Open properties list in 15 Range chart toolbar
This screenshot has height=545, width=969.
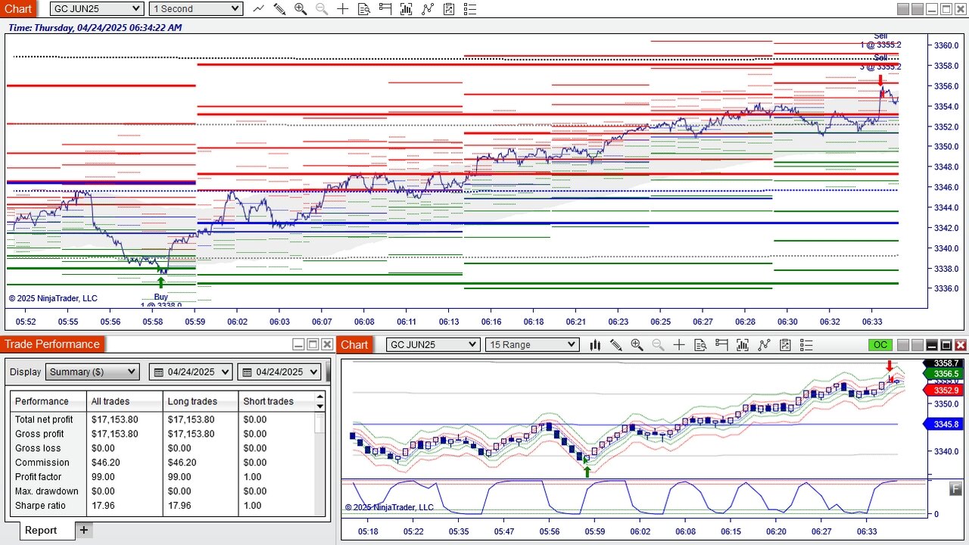click(x=806, y=345)
